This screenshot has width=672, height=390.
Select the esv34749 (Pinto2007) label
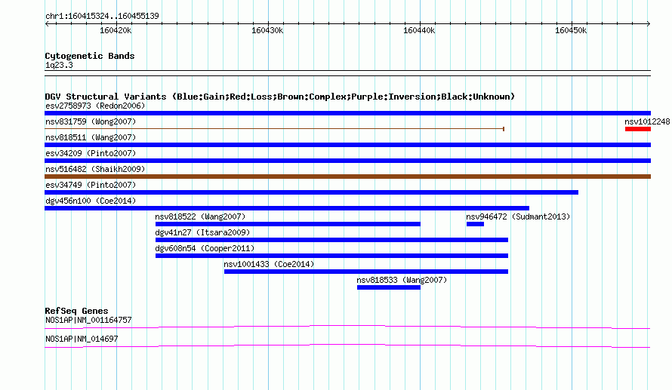click(x=91, y=185)
